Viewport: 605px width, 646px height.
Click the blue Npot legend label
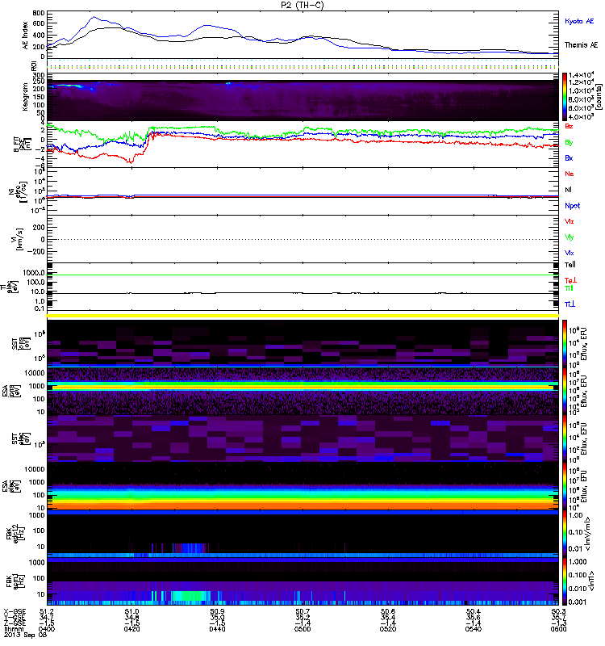point(573,206)
